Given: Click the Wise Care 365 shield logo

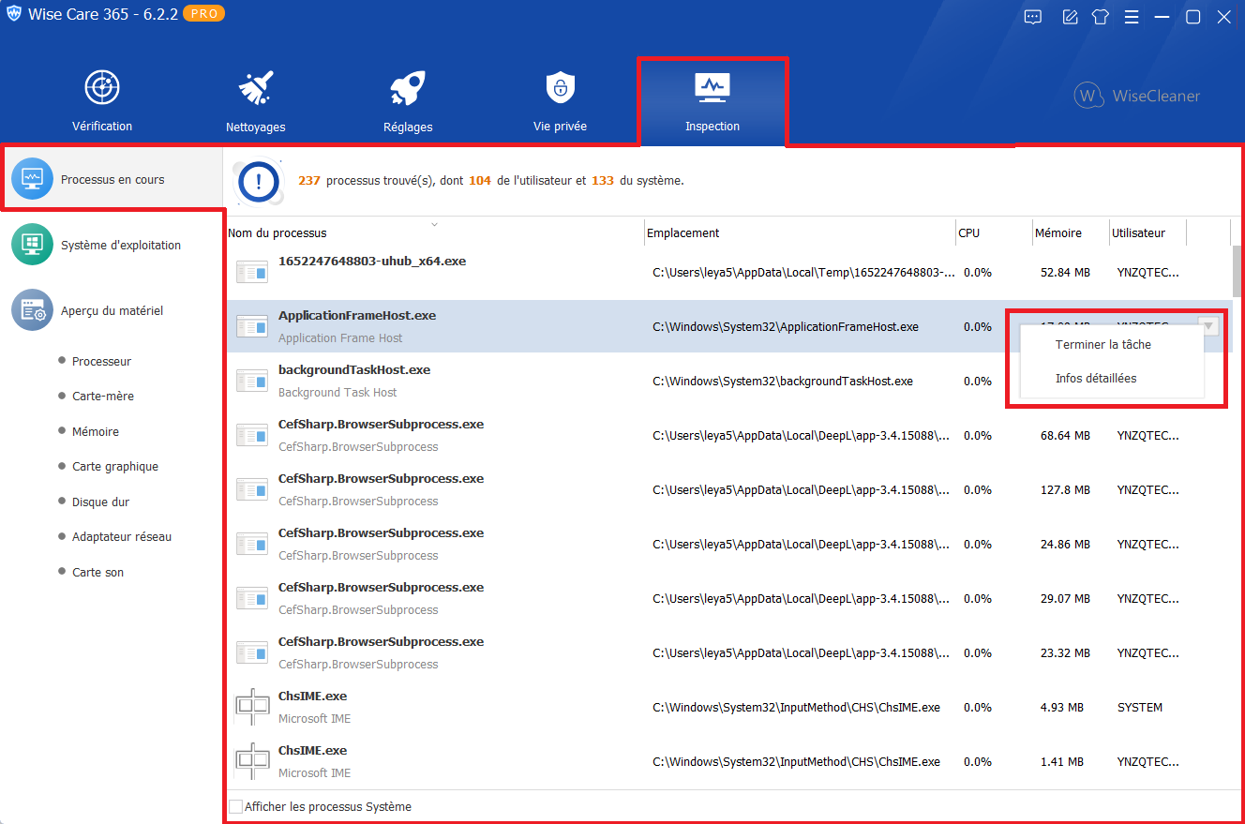Looking at the screenshot, I should [x=14, y=15].
